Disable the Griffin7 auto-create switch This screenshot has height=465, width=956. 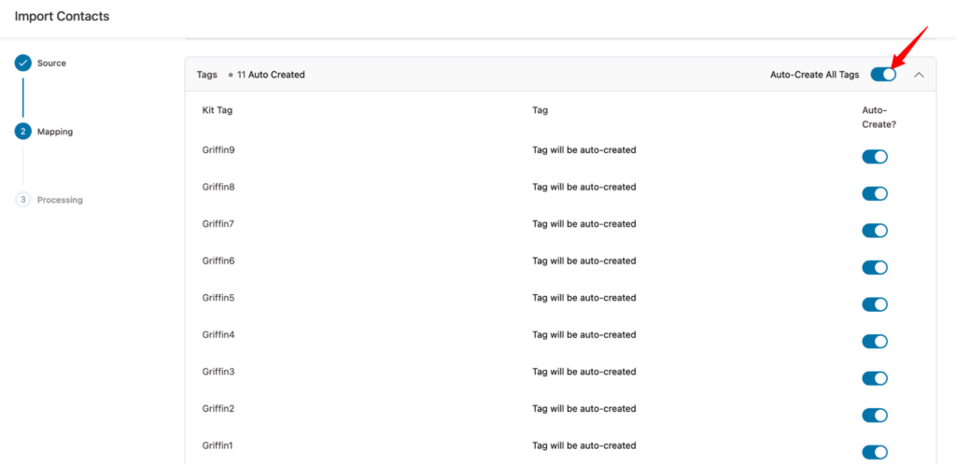click(875, 231)
